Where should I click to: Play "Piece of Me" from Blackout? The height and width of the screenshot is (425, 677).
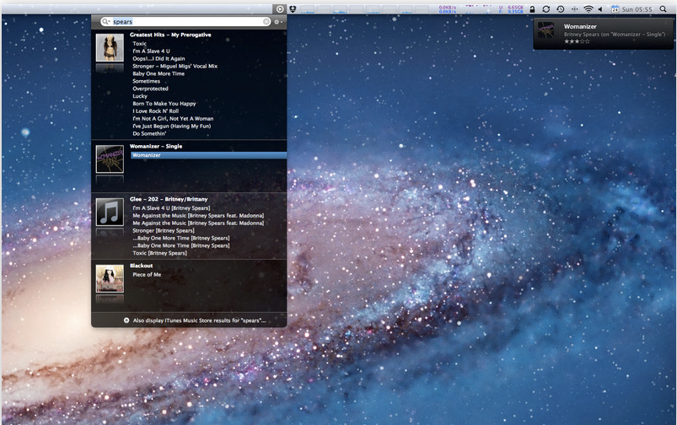point(147,275)
